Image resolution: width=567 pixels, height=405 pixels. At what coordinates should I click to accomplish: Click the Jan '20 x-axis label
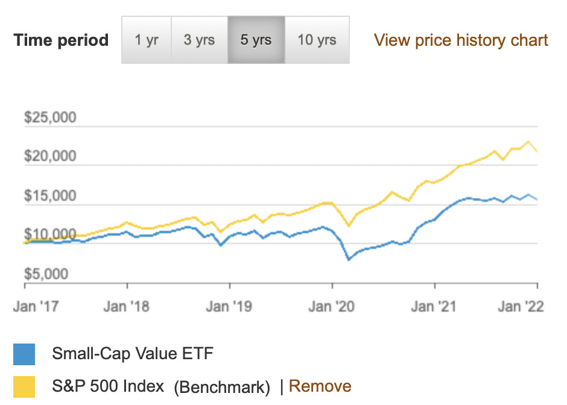click(x=331, y=307)
